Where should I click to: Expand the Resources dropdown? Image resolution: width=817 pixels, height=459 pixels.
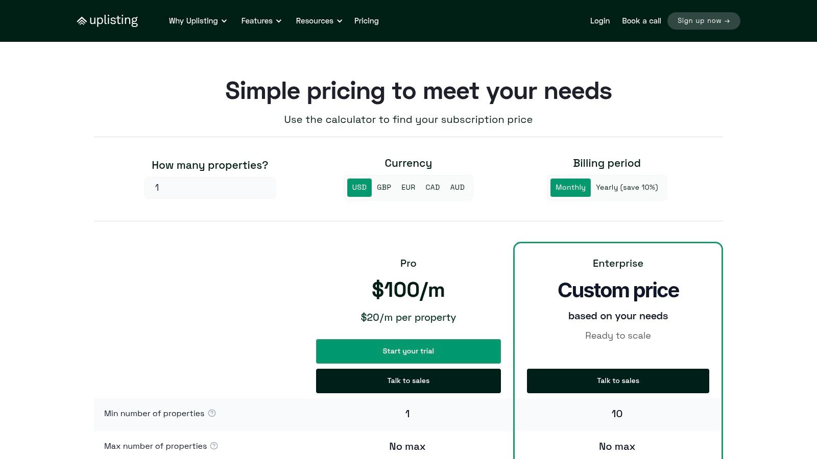pyautogui.click(x=319, y=21)
